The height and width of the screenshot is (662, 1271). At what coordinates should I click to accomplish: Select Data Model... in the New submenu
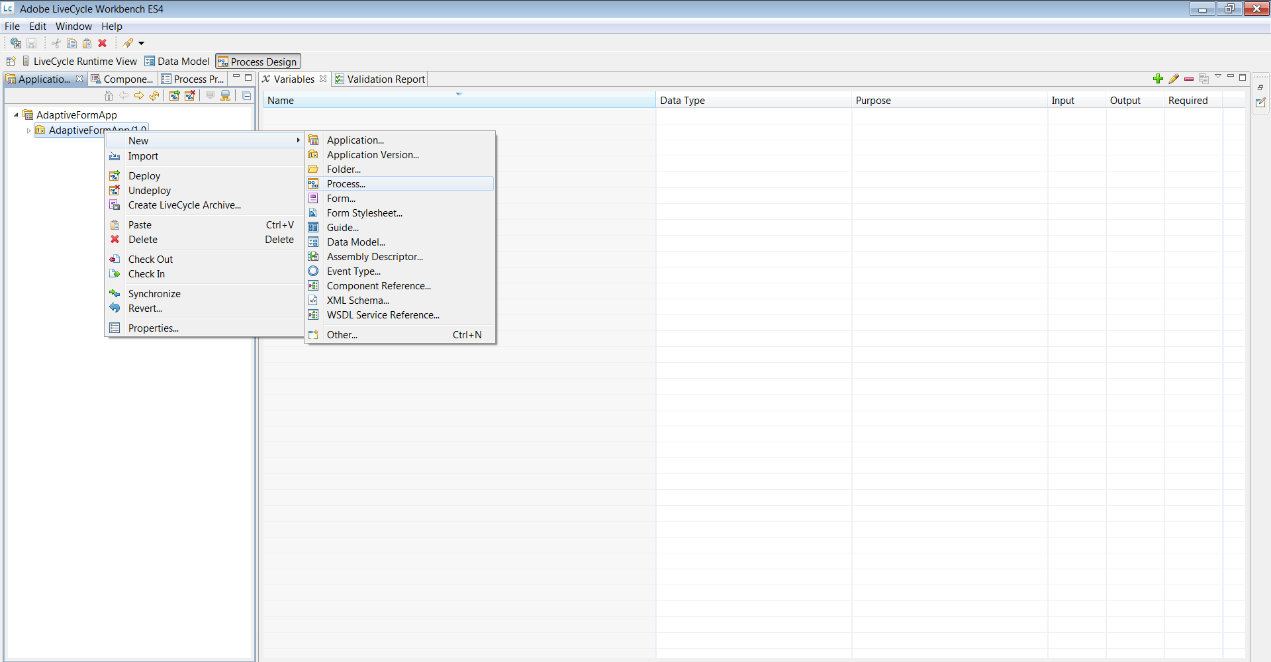click(x=400, y=242)
